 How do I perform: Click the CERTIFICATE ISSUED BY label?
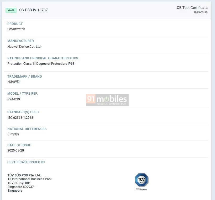coord(26,162)
